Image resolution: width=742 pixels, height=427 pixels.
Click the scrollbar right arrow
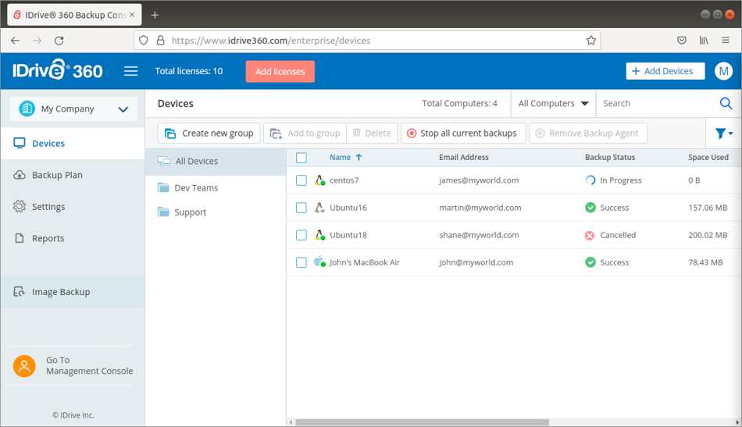(x=737, y=422)
